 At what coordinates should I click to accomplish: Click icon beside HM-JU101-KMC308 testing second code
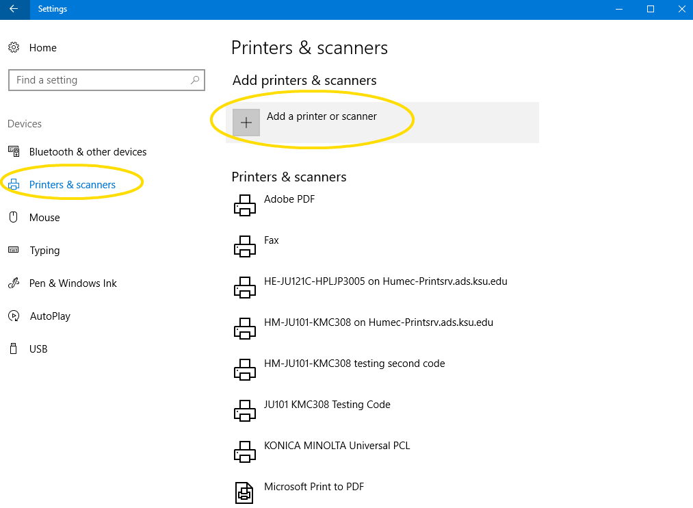click(x=245, y=370)
